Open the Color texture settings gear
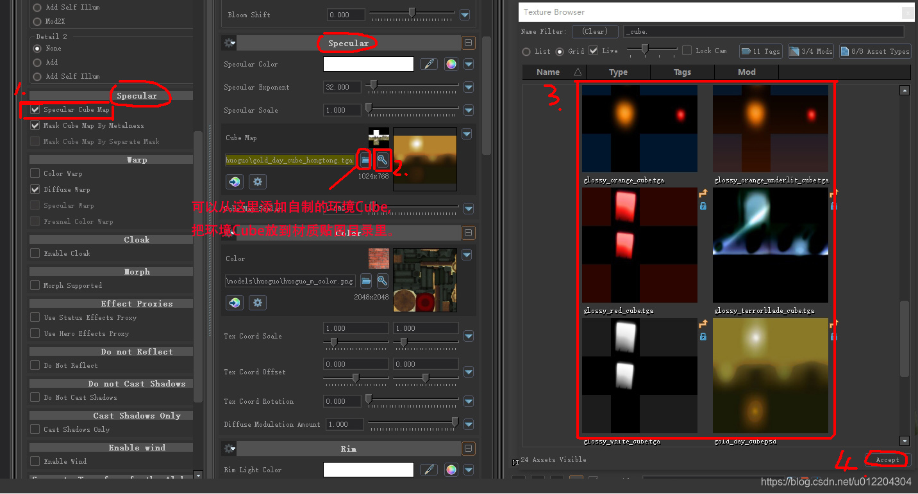This screenshot has width=918, height=494. [258, 303]
